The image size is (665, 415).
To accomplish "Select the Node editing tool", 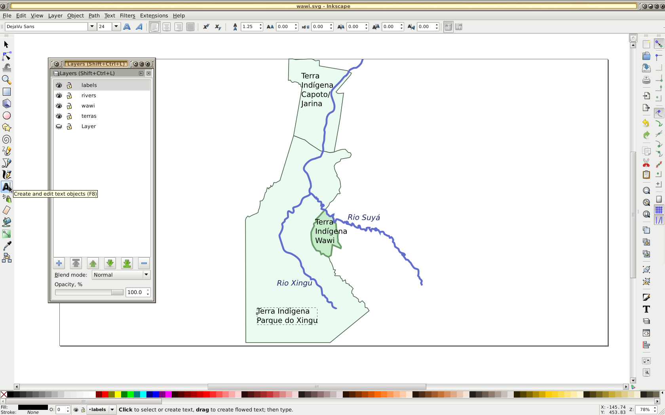I will pos(7,56).
